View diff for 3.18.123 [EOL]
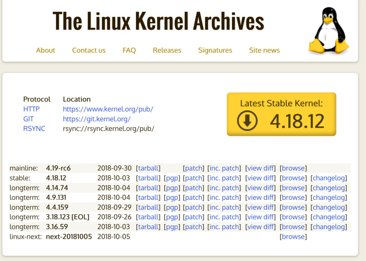Viewport: 366px width, 261px height. point(260,217)
